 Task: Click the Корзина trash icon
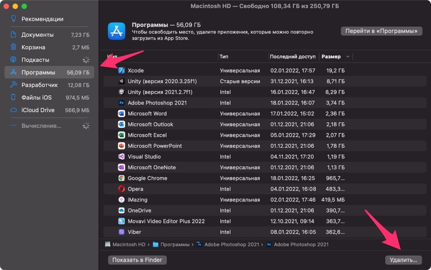pyautogui.click(x=13, y=47)
